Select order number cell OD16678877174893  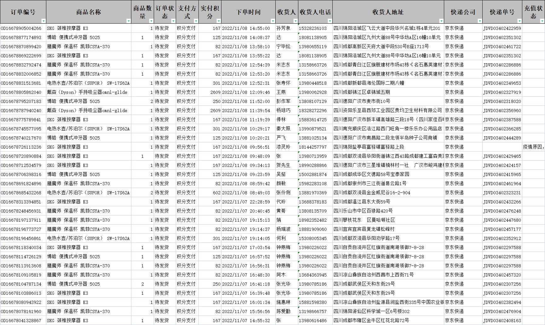pyautogui.click(x=23, y=37)
